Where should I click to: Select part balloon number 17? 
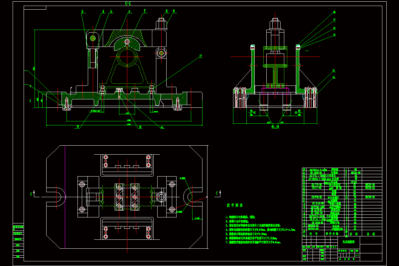click(x=200, y=57)
